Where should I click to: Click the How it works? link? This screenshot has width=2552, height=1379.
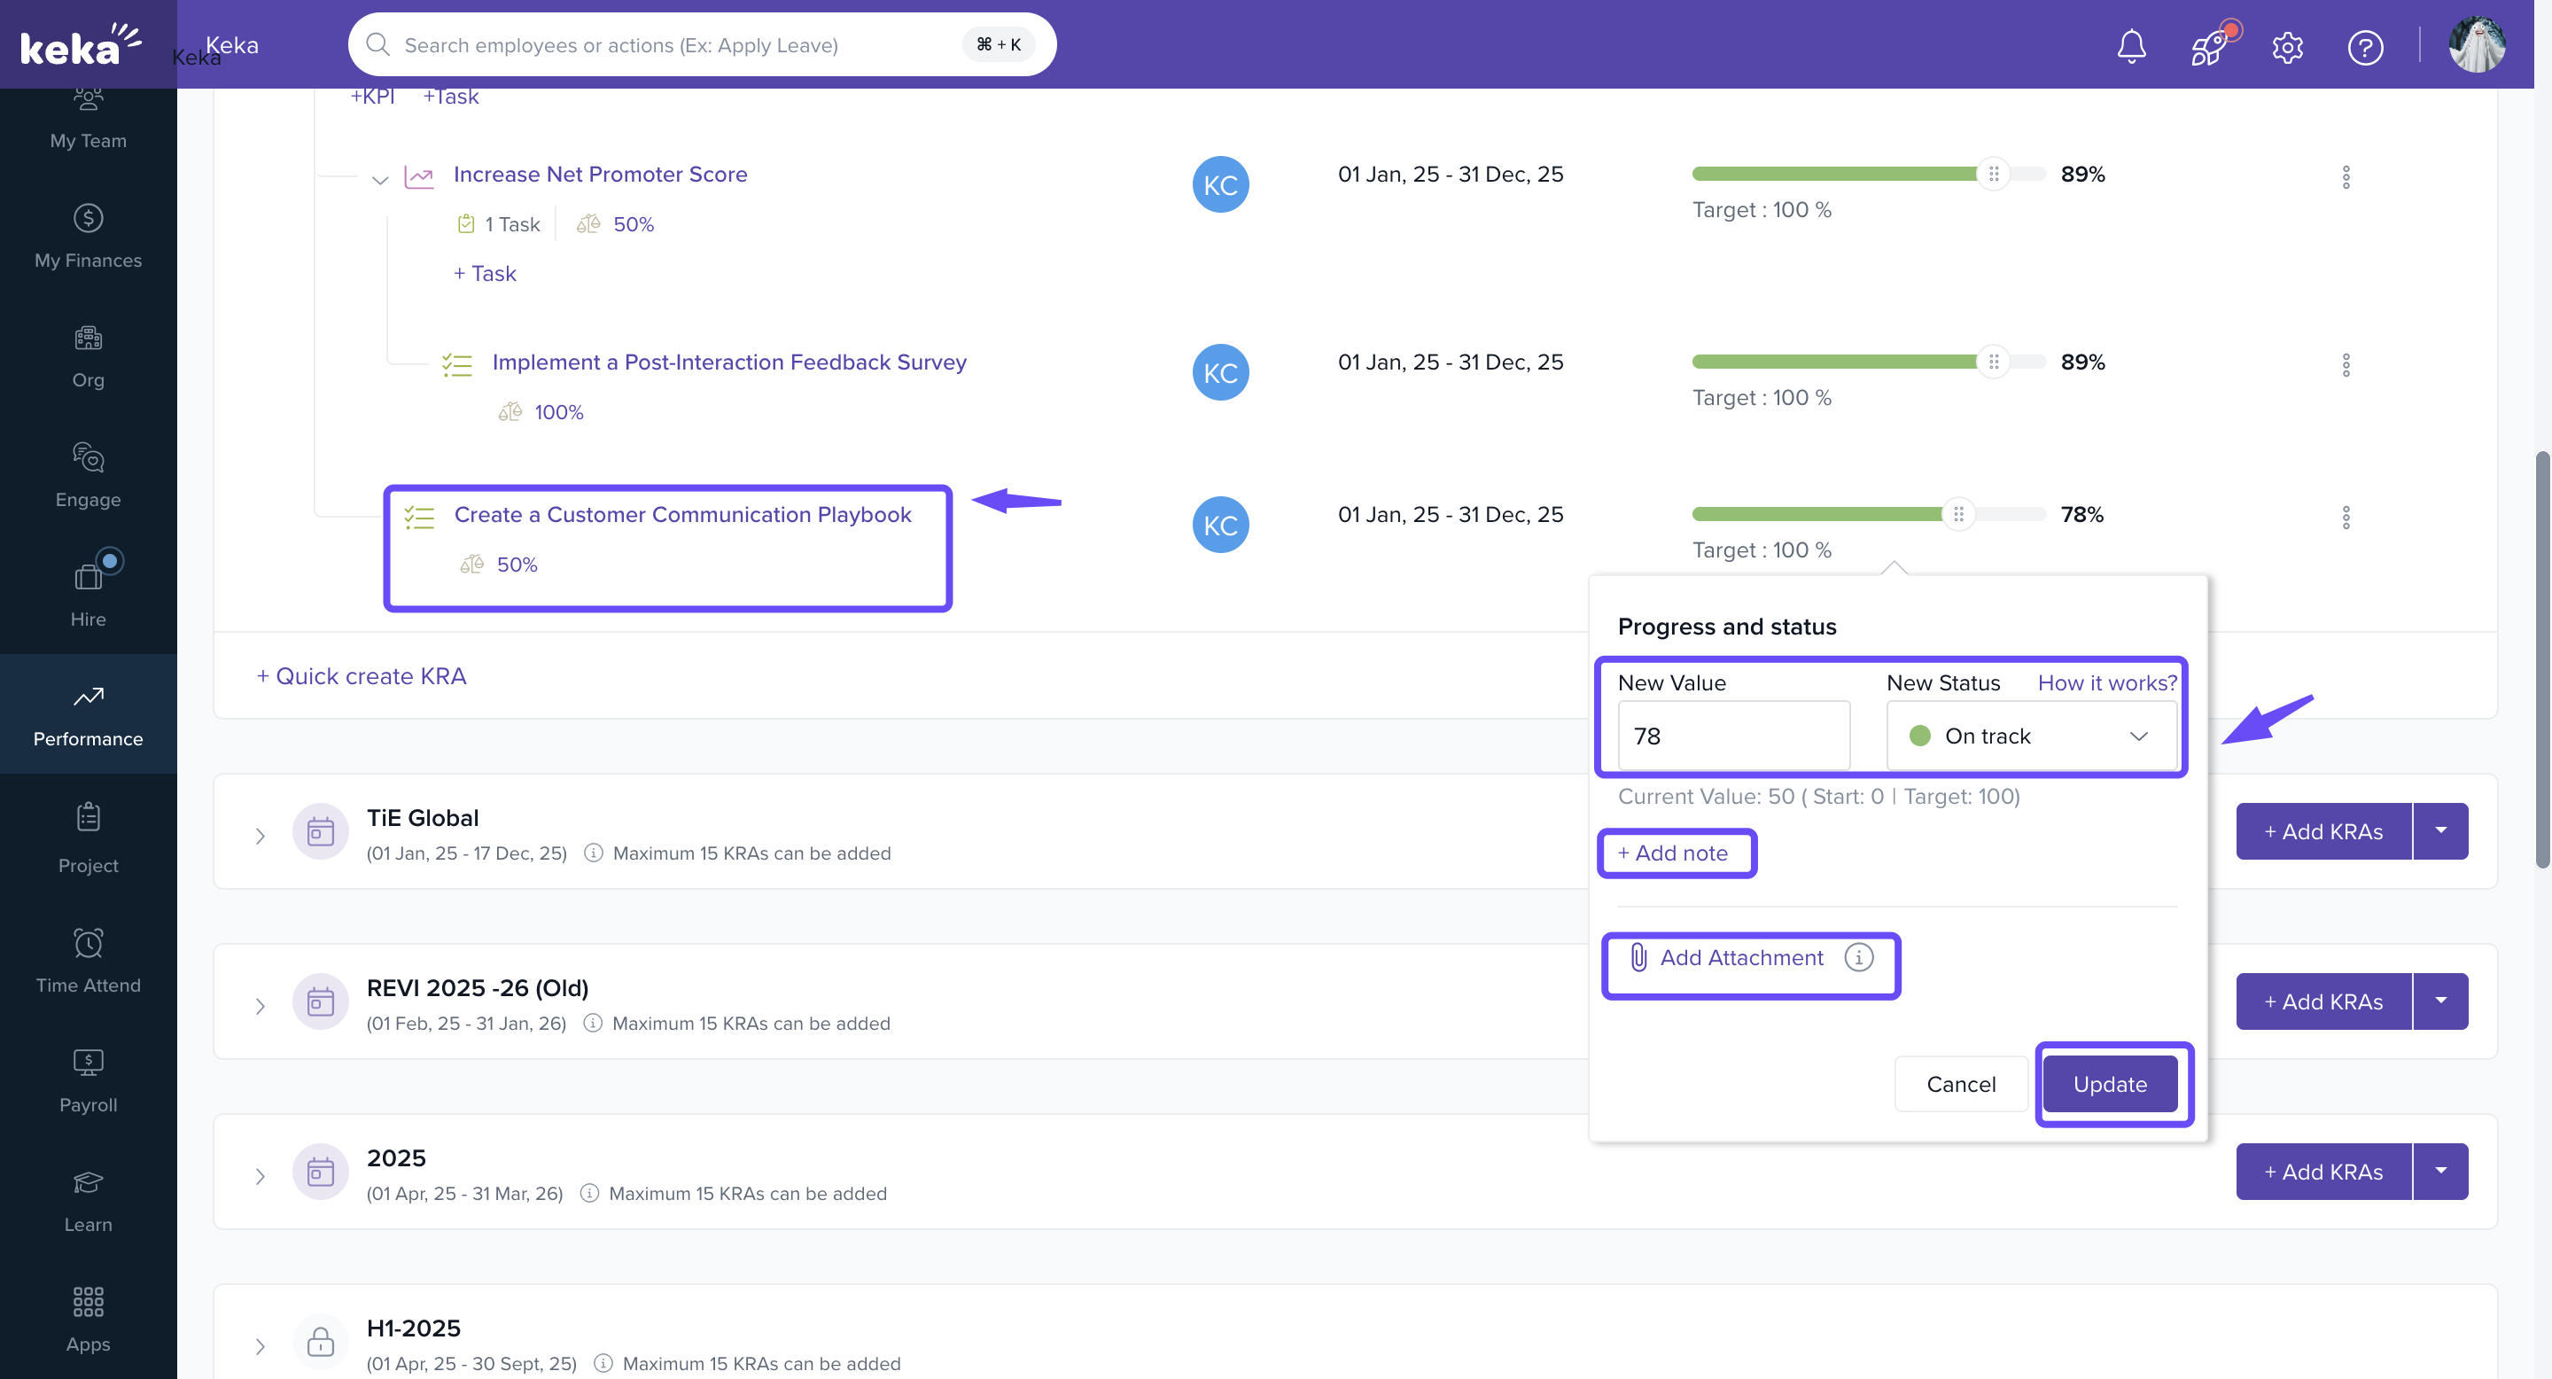pyautogui.click(x=2106, y=682)
